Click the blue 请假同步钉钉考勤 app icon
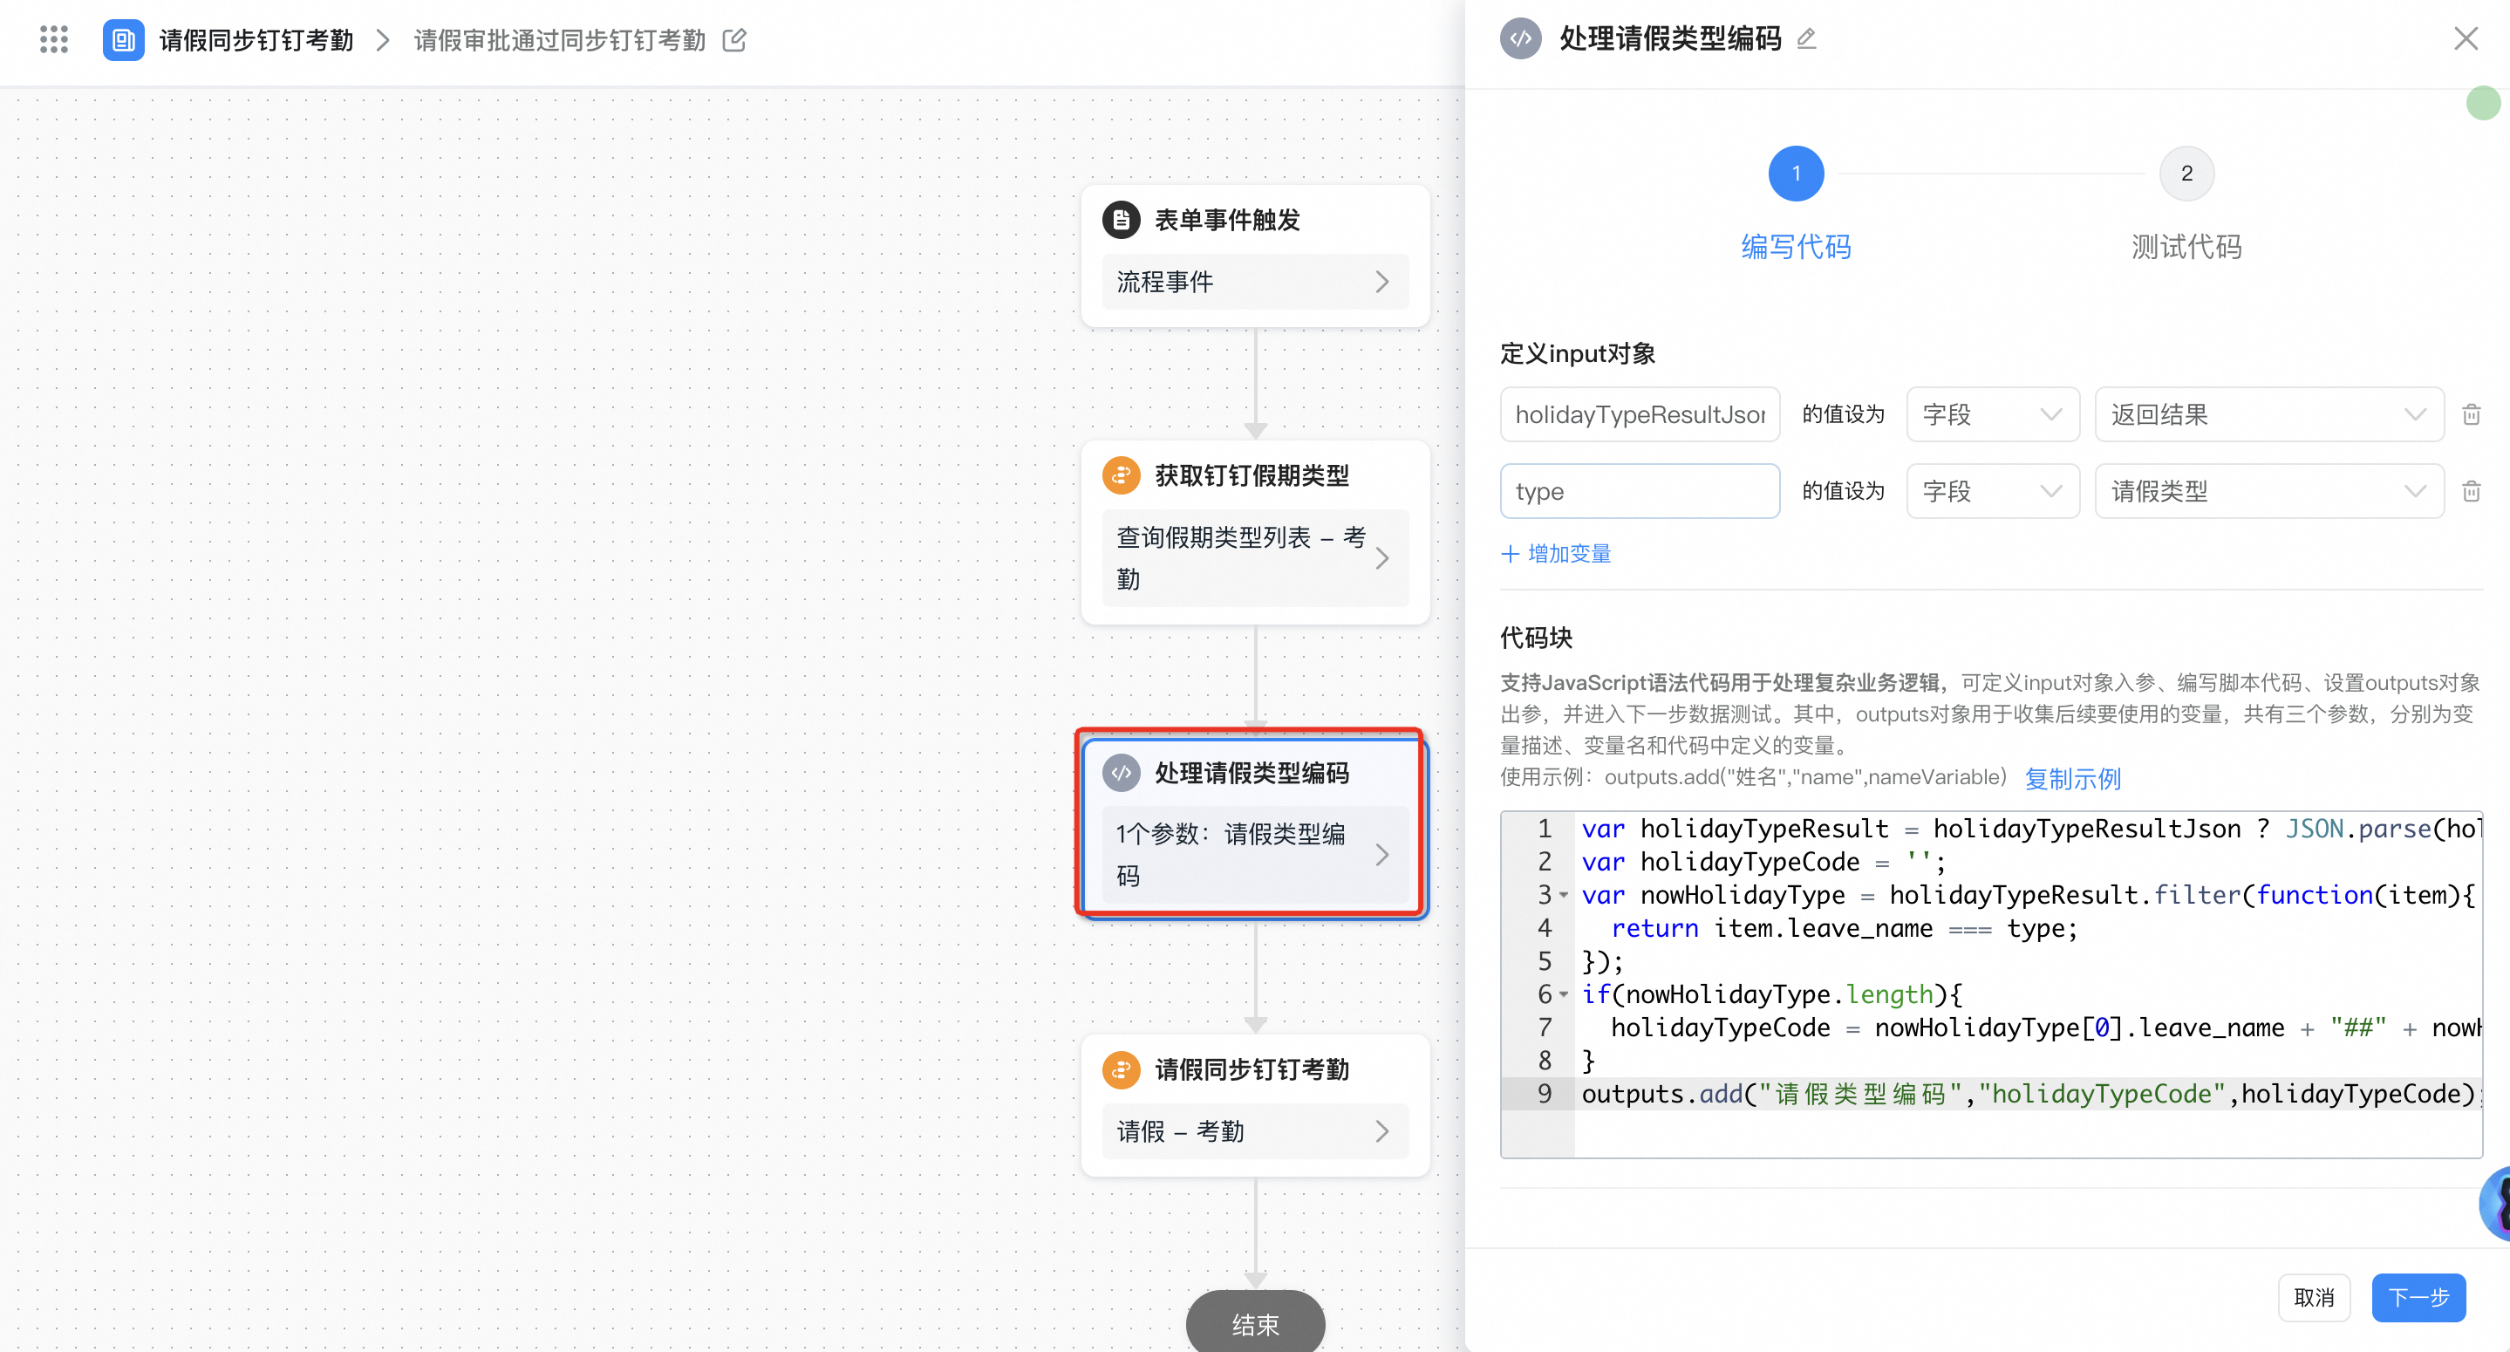The width and height of the screenshot is (2510, 1352). [x=124, y=40]
